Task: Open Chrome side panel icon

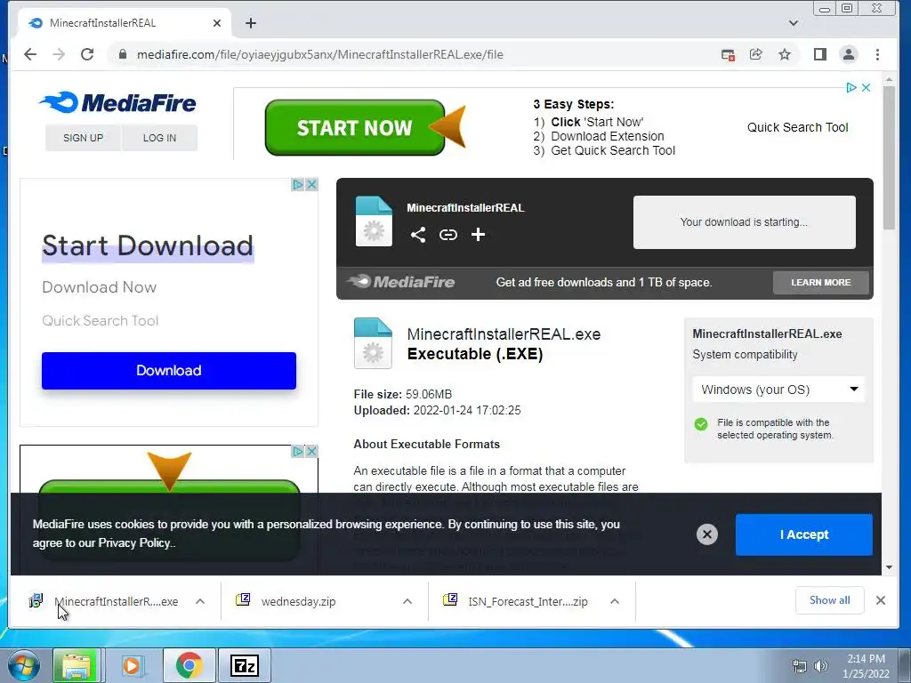Action: 819,54
